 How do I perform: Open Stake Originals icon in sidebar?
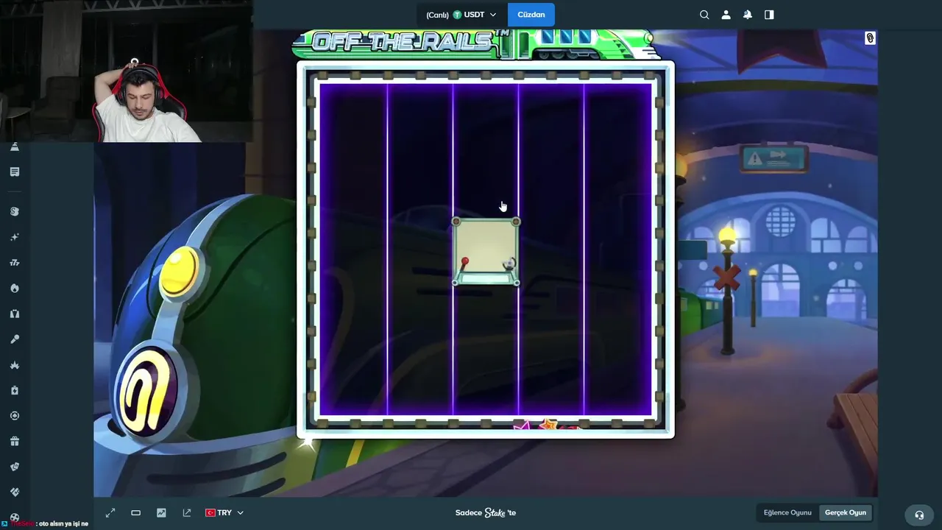click(15, 211)
